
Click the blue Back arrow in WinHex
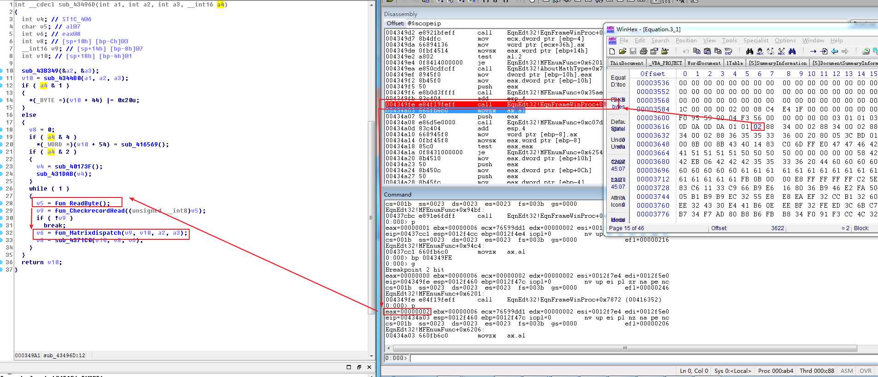point(835,51)
